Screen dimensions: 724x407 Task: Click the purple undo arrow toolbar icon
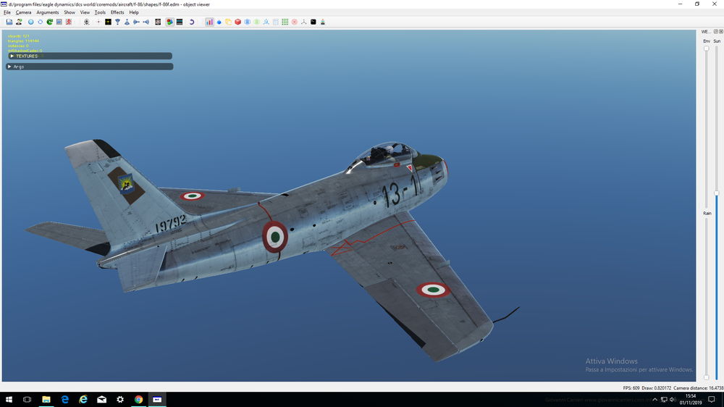[192, 22]
